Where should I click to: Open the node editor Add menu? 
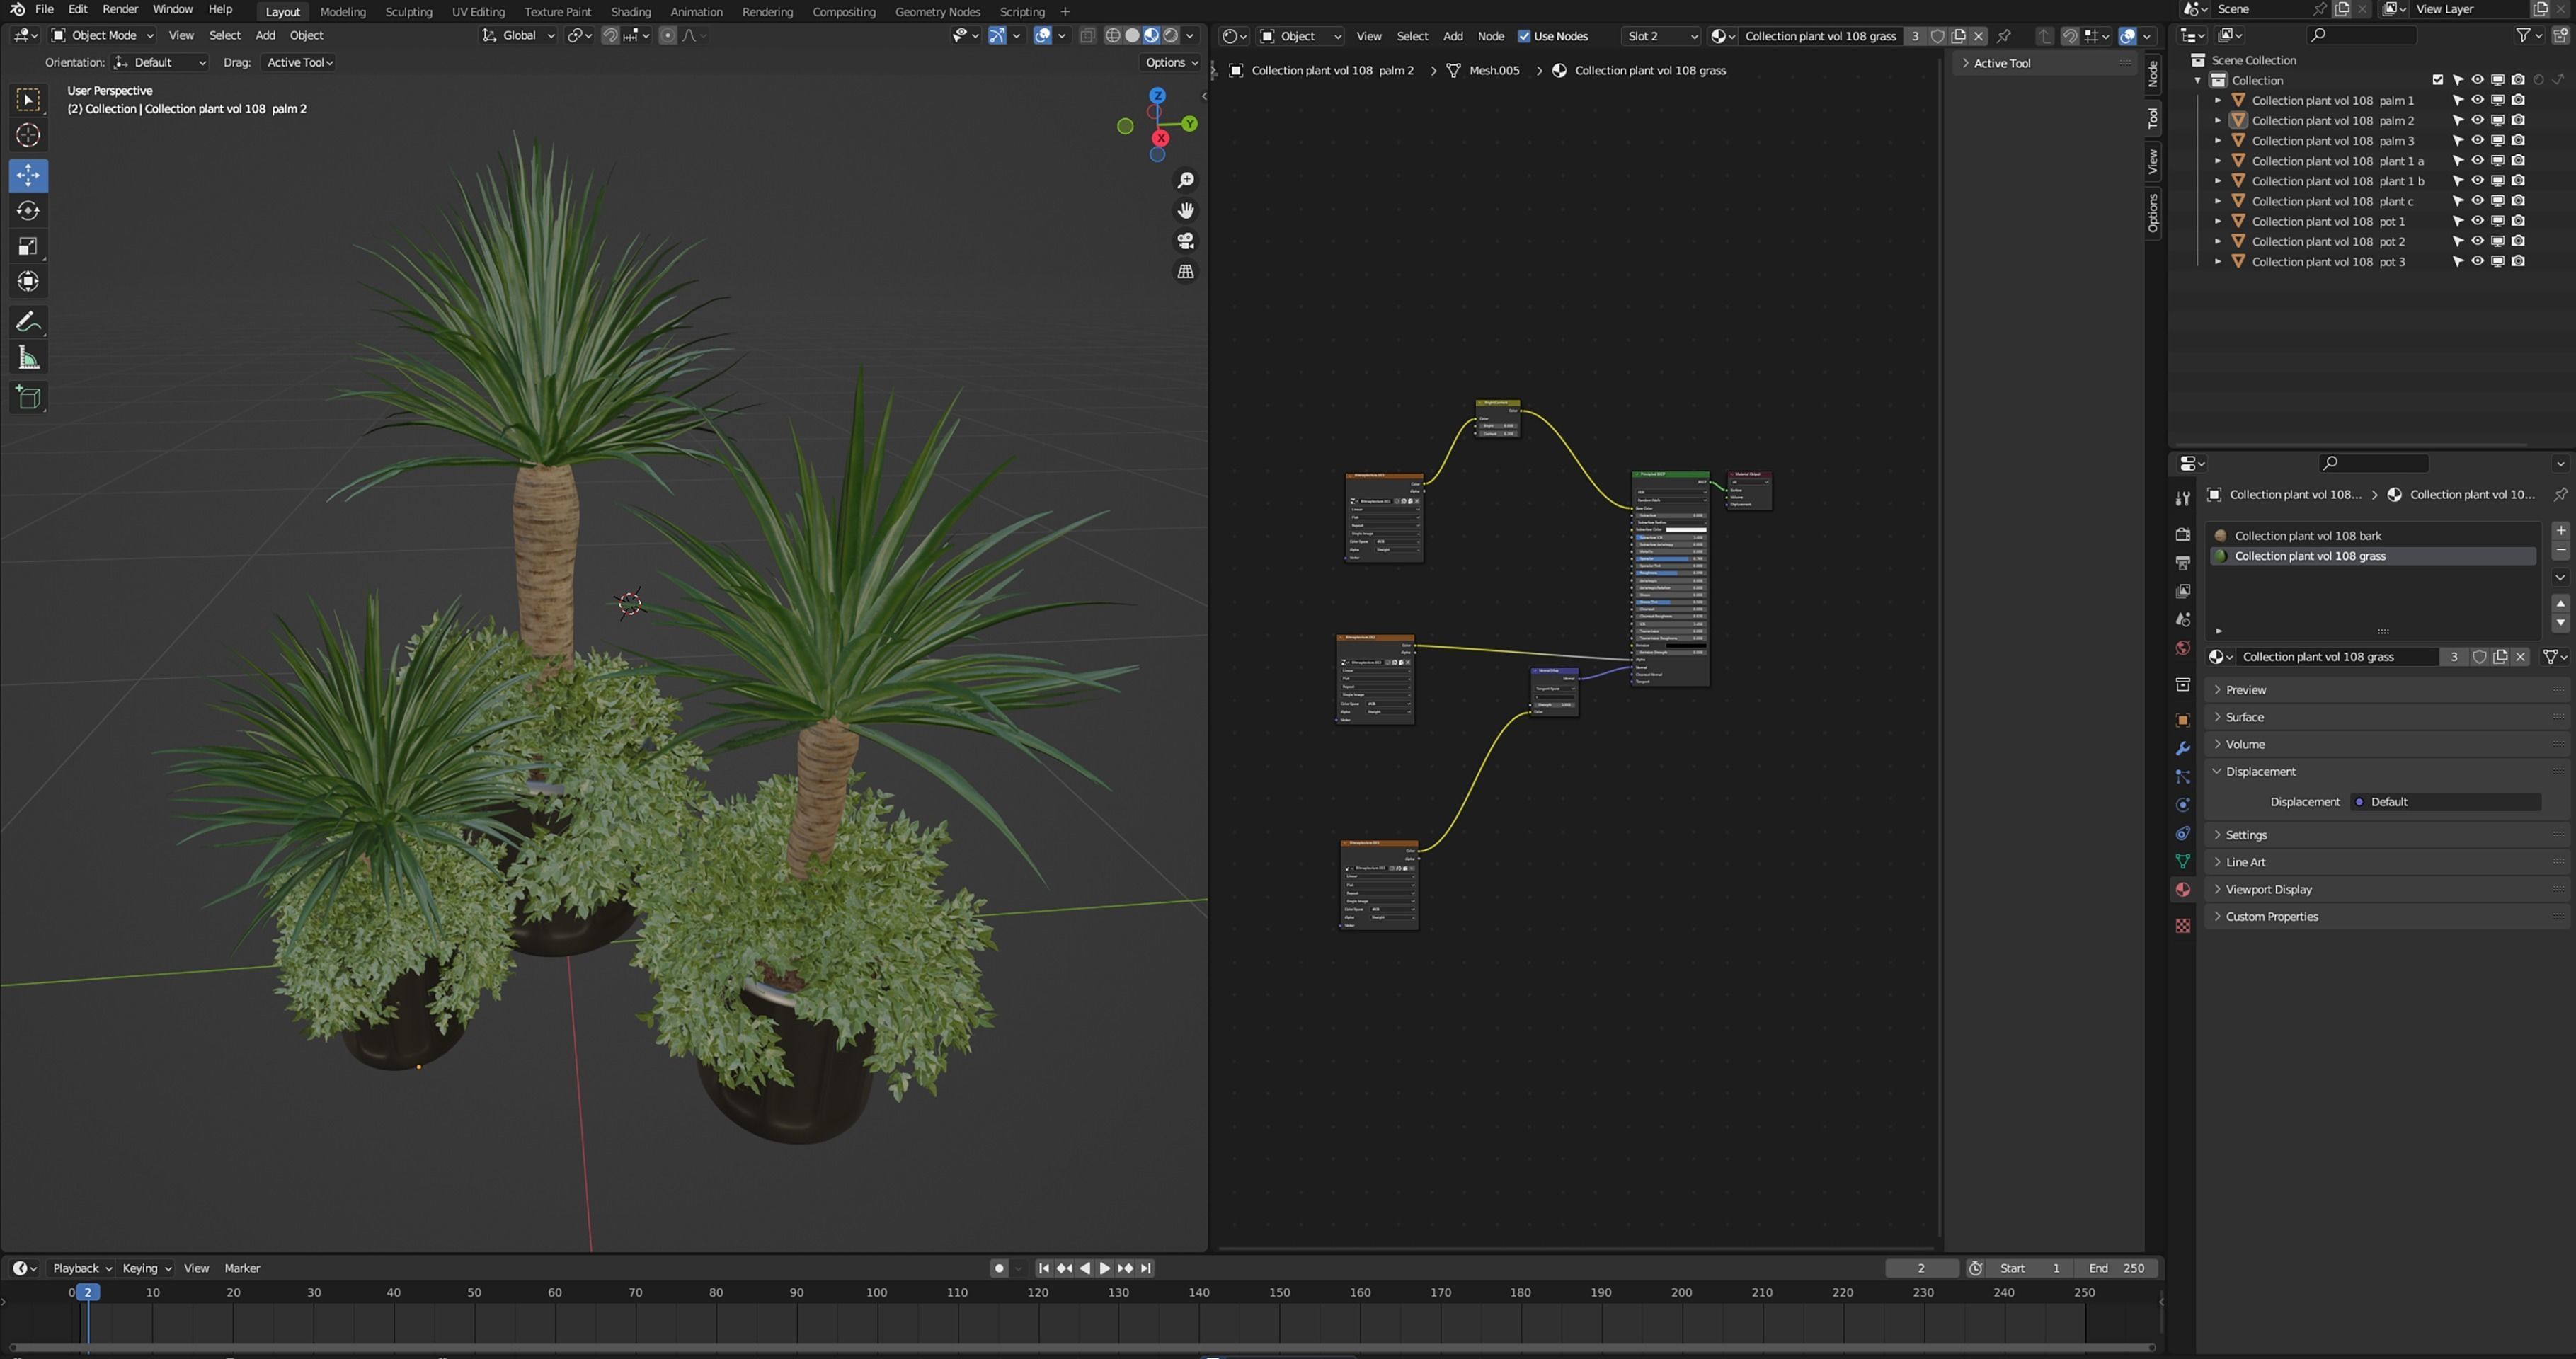1452,36
